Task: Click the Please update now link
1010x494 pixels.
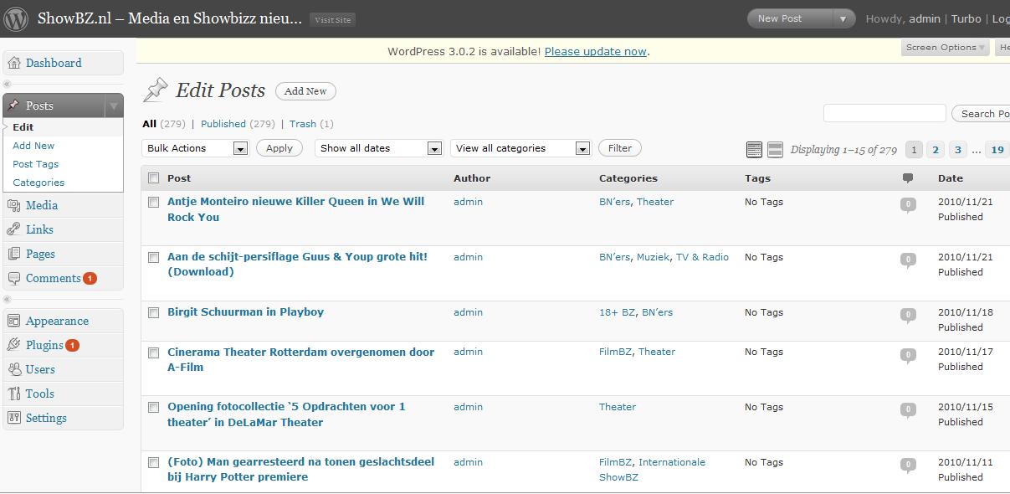Action: tap(596, 52)
